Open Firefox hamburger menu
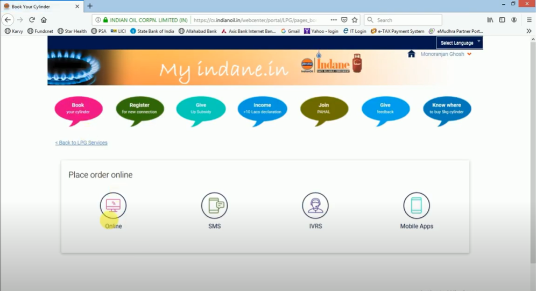 528,20
